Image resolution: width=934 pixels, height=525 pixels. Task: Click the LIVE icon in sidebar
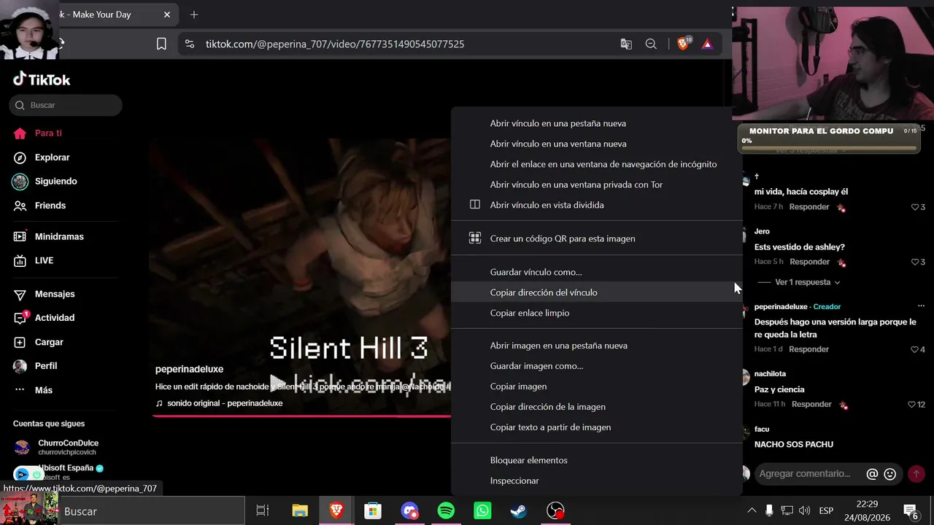tap(20, 260)
